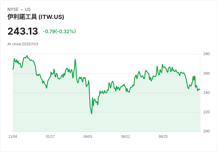Click the 08/25 date axis label
218x152 pixels.
click(x=163, y=136)
